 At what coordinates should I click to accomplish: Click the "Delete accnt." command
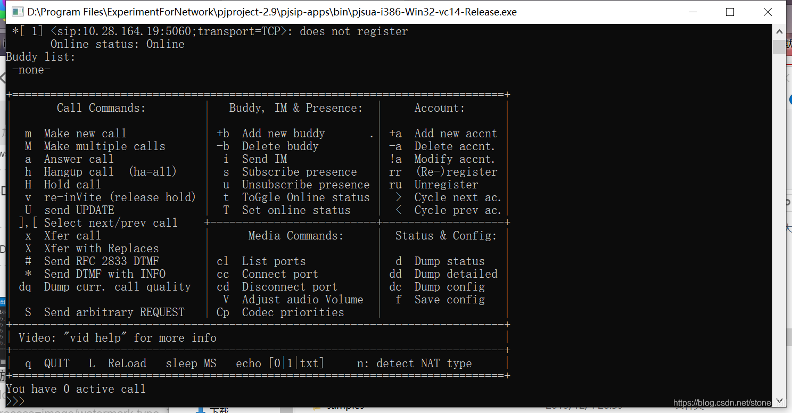click(x=442, y=146)
